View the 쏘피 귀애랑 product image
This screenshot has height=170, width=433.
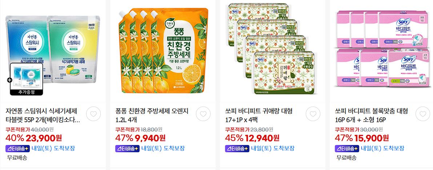(x=272, y=51)
